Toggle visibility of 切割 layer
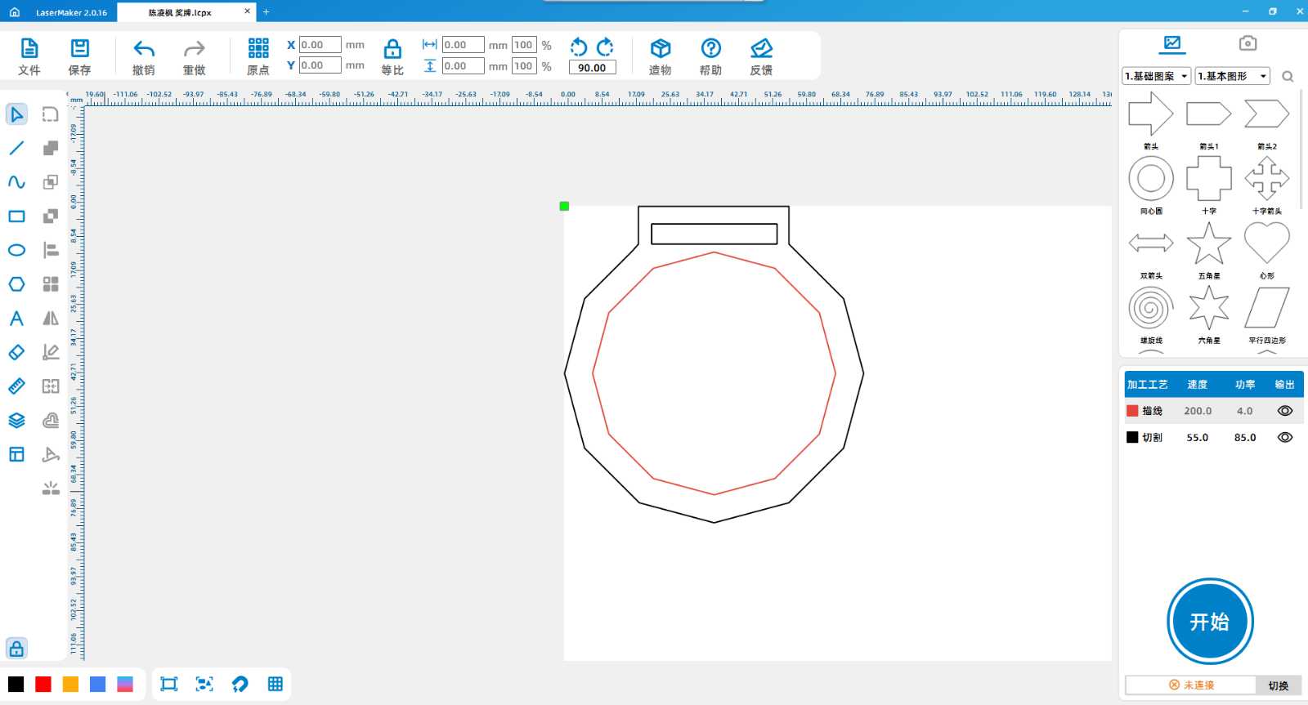 pos(1284,437)
